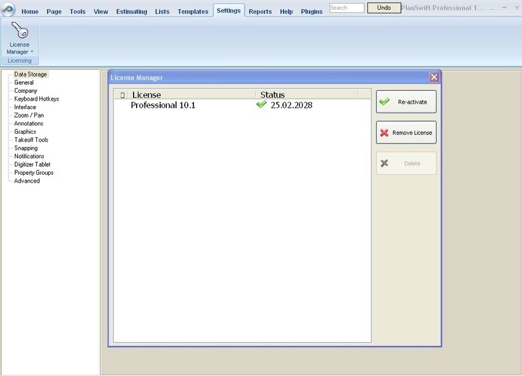Click the green checkmark beside 25.02.2028

pos(261,105)
